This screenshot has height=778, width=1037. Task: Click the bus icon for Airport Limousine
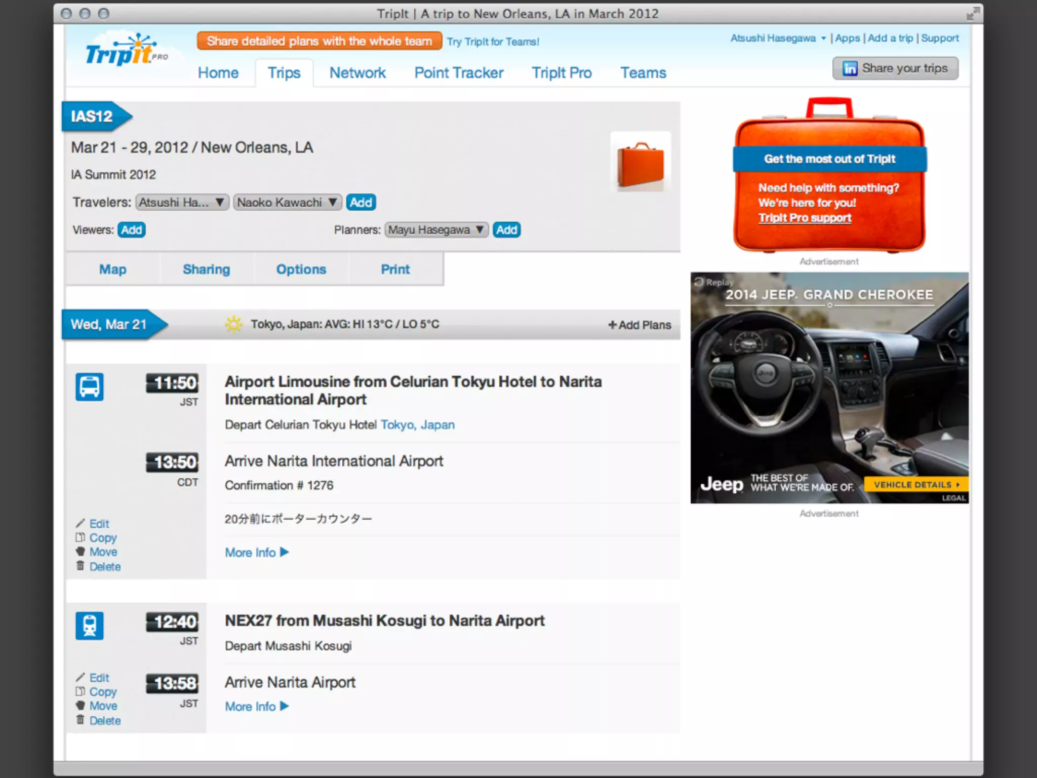point(90,387)
